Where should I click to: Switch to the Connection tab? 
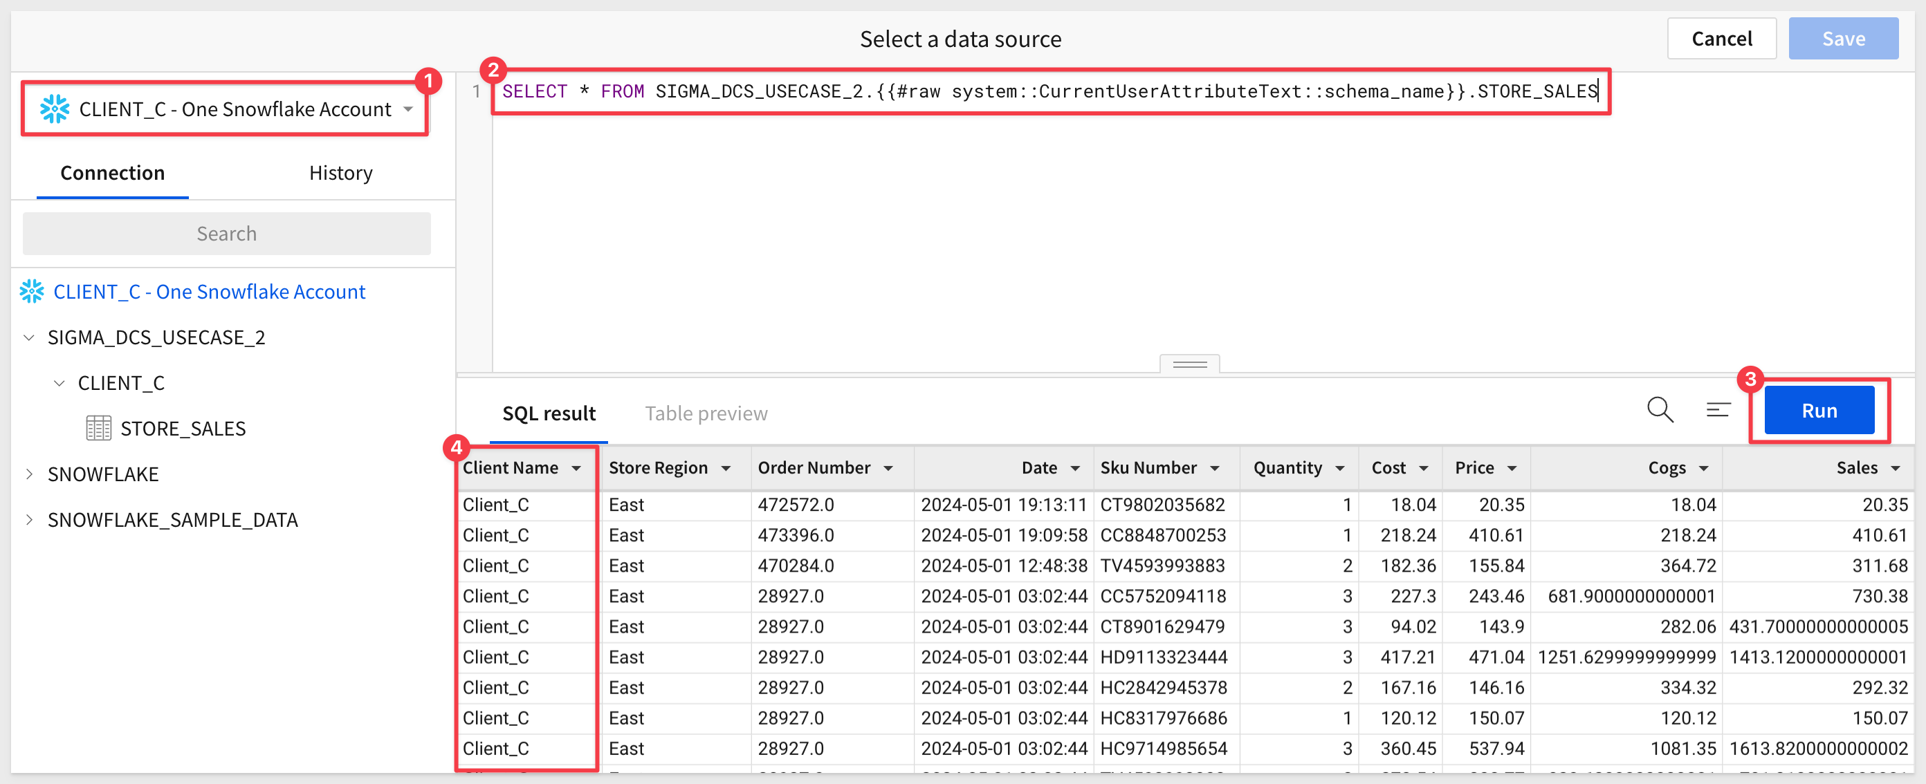coord(112,173)
